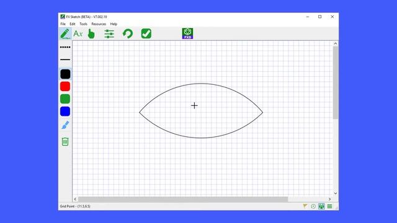Select the paintbrush fill tool

point(65,125)
